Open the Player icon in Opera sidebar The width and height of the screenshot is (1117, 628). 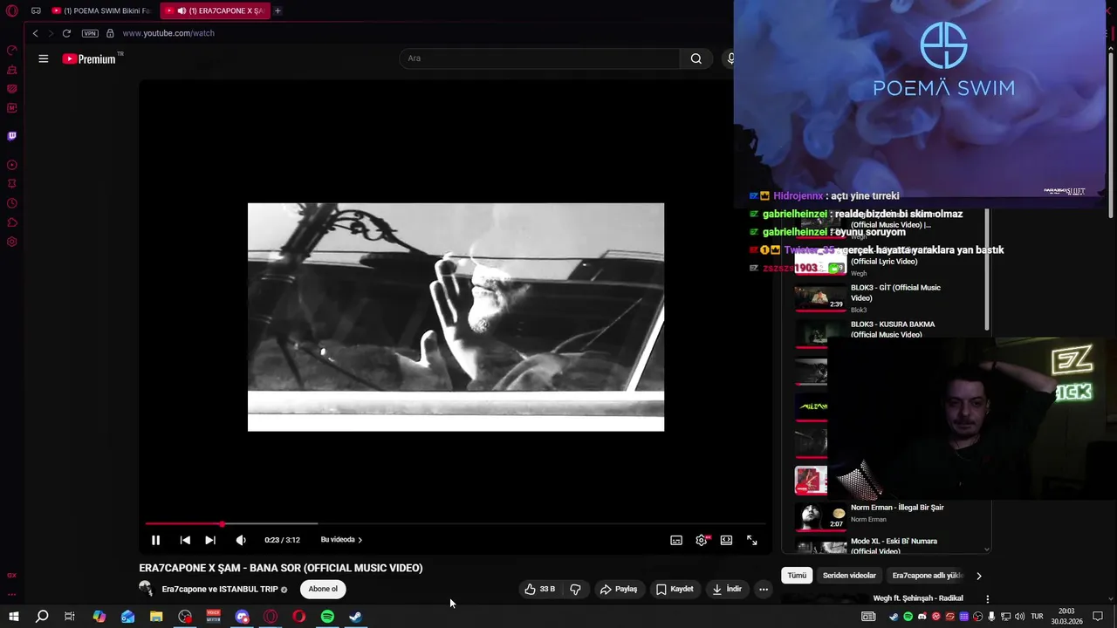[x=12, y=165]
